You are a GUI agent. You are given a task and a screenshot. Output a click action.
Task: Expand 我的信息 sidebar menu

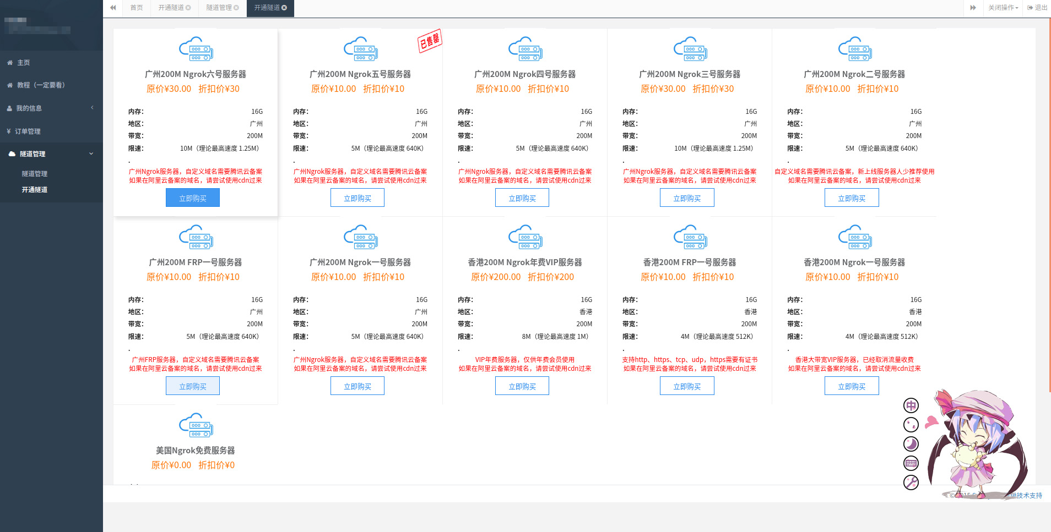tap(51, 108)
